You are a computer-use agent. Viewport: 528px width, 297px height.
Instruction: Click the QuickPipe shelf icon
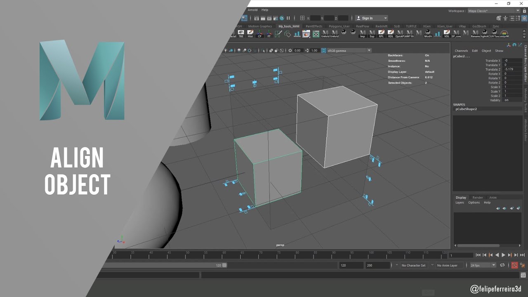pos(400,33)
